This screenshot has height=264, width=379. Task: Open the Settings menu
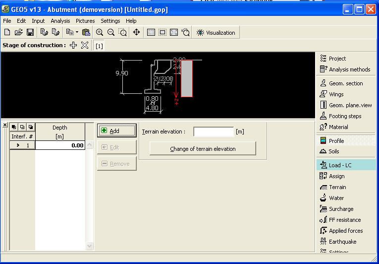pyautogui.click(x=110, y=21)
